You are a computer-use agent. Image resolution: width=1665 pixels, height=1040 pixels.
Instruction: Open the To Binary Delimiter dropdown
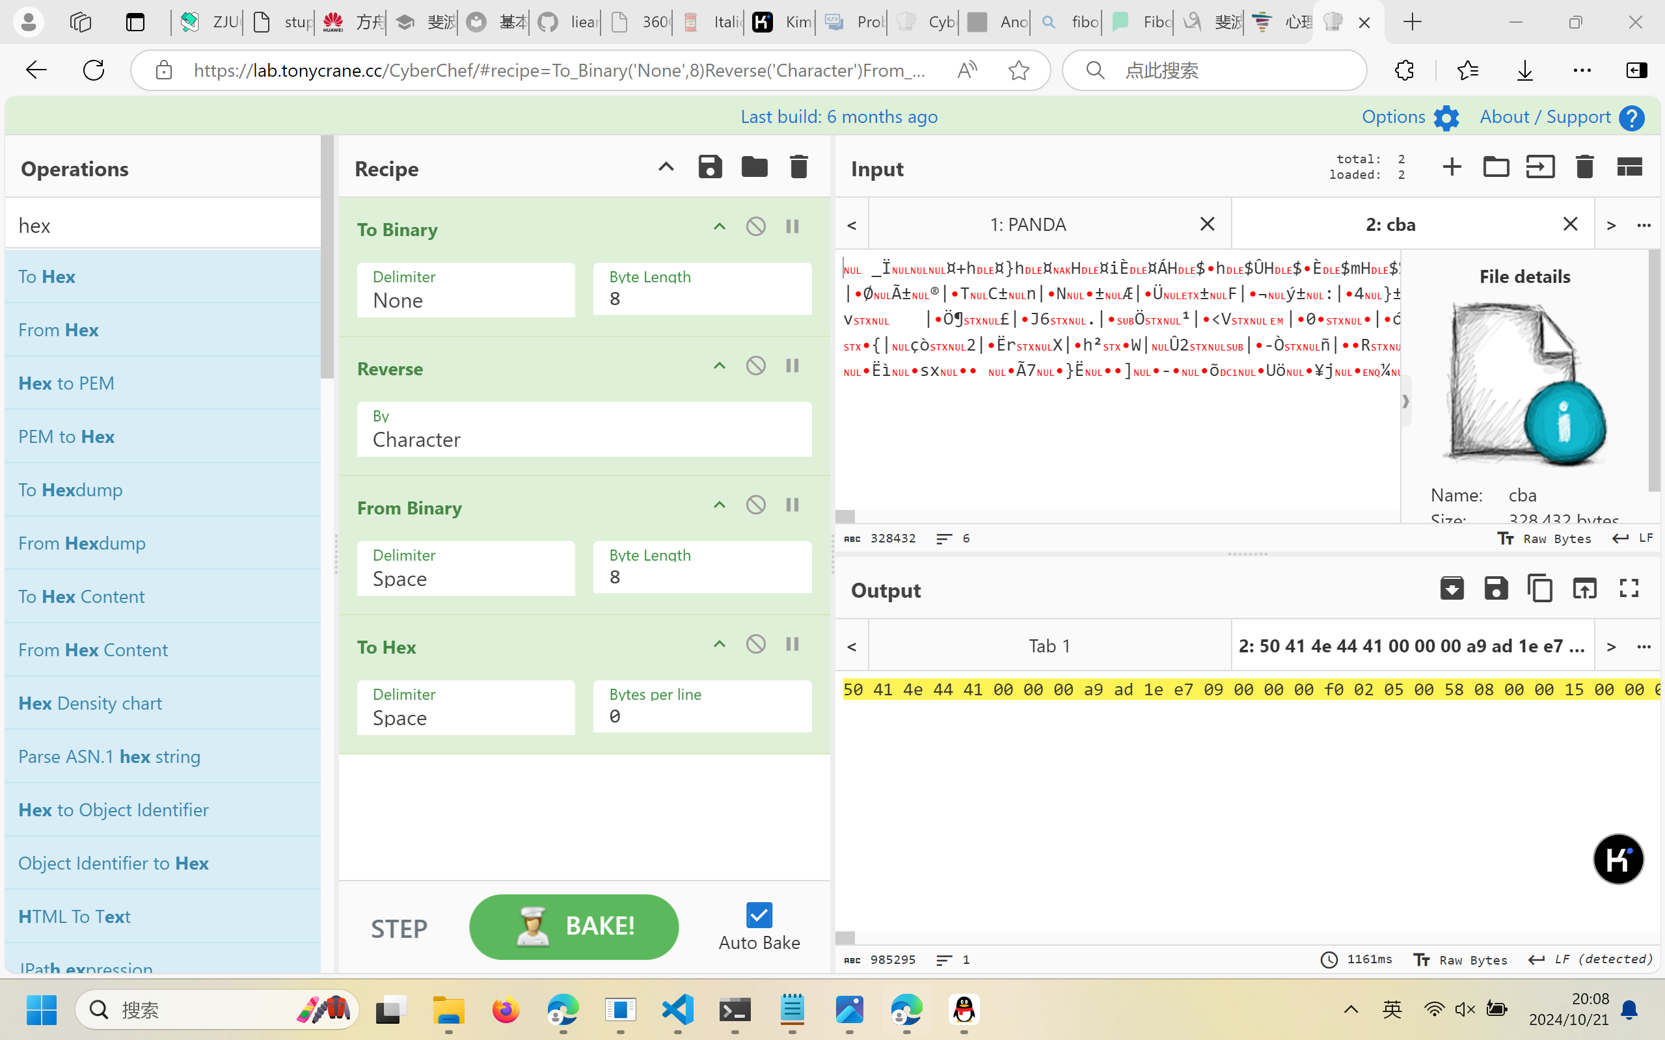466,291
